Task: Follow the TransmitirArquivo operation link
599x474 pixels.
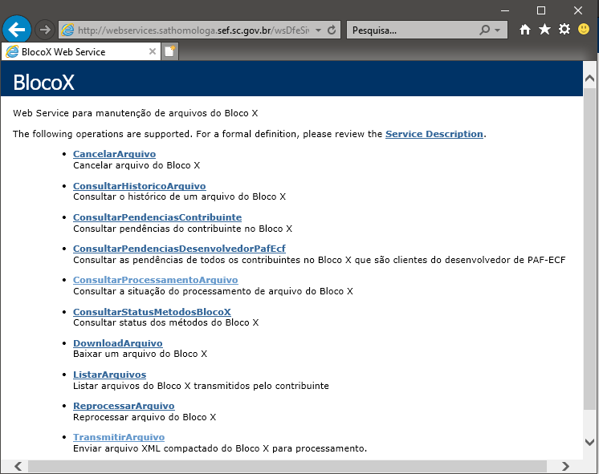Action: (x=118, y=437)
